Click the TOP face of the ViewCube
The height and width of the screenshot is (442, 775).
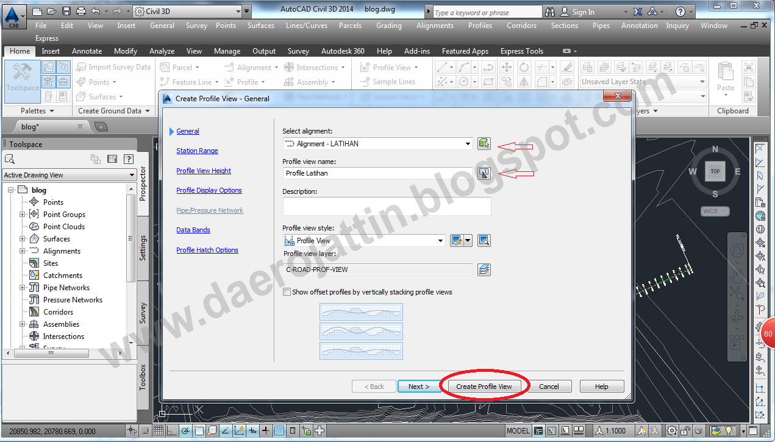(715, 171)
